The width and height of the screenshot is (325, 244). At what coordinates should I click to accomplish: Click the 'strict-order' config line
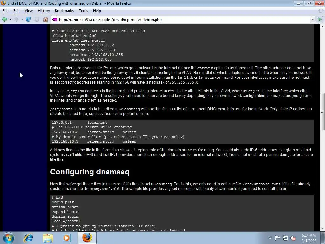coord(65,207)
